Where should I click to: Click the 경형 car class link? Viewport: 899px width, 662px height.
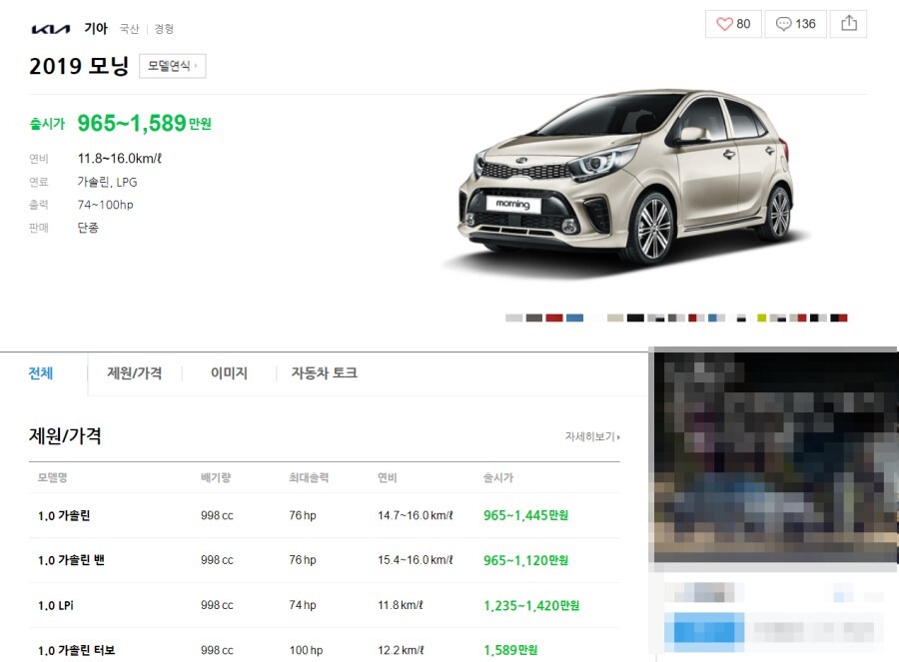(164, 29)
